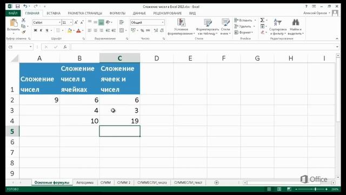Switch to the РАЗМЕТКА СТРАНИЦЫ tab
Image resolution: width=346 pixels, height=195 pixels.
tap(85, 13)
